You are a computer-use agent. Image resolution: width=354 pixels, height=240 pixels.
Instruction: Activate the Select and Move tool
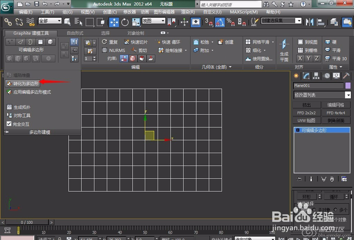tap(114, 22)
